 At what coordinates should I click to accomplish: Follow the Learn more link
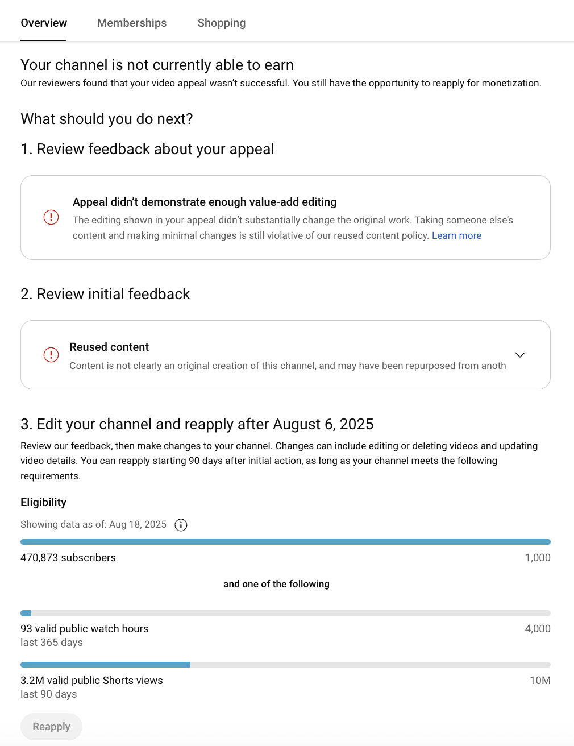pos(456,235)
